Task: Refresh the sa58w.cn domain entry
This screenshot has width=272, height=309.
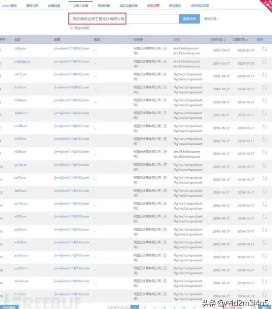Action: click(264, 113)
